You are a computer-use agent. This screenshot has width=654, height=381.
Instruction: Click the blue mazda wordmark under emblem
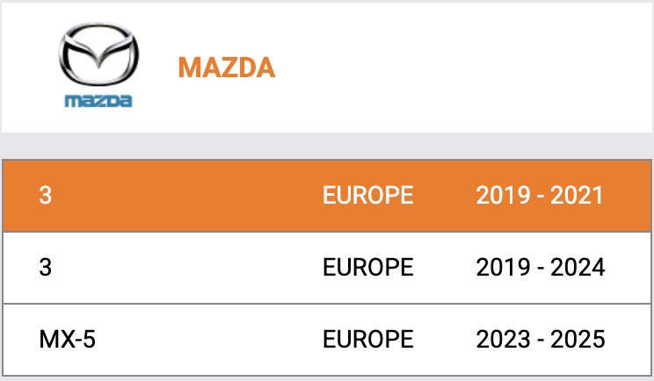(x=98, y=101)
